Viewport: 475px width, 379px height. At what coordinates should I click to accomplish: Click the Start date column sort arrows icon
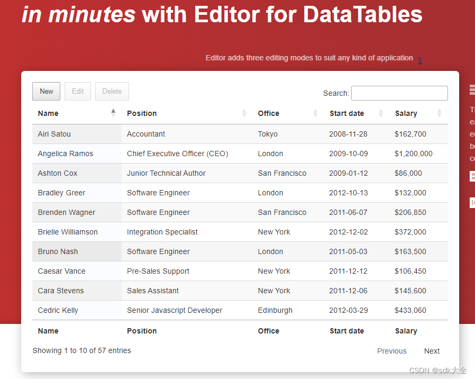coord(381,113)
